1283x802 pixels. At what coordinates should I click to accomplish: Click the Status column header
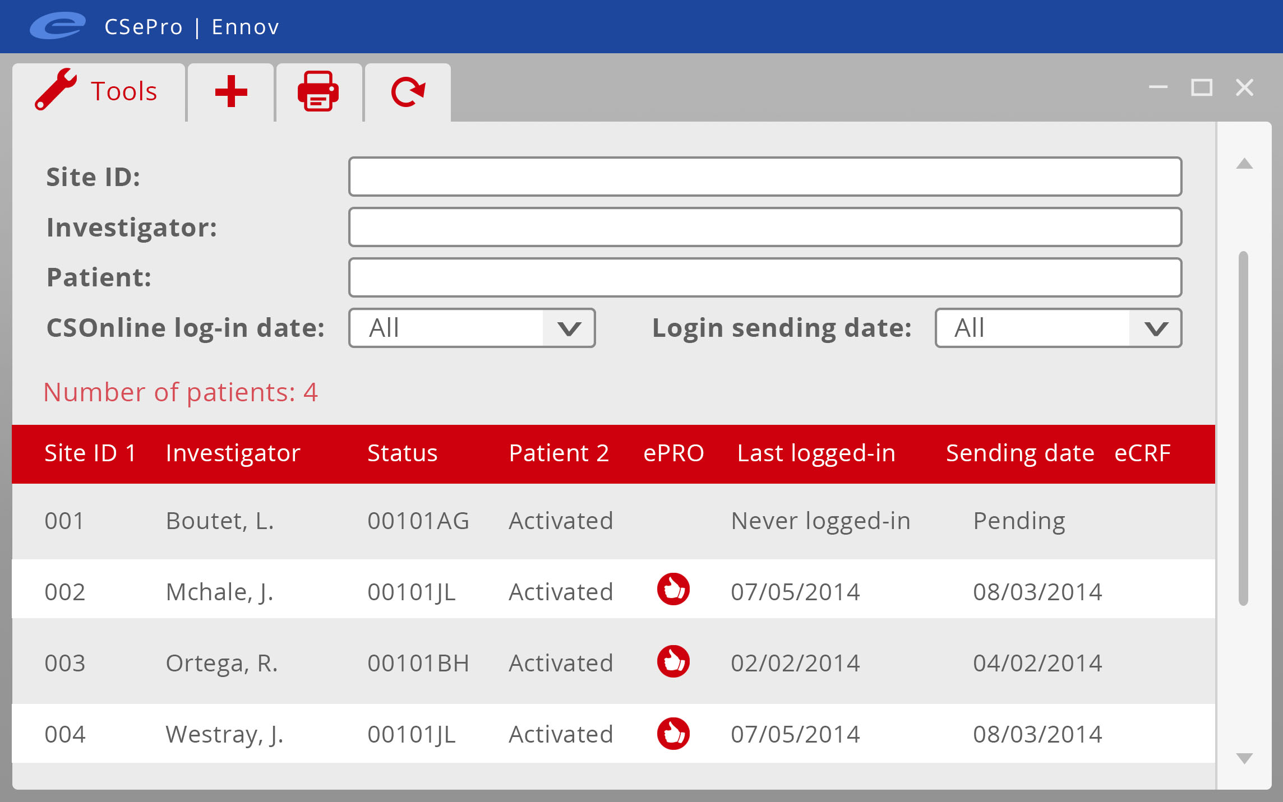(403, 453)
